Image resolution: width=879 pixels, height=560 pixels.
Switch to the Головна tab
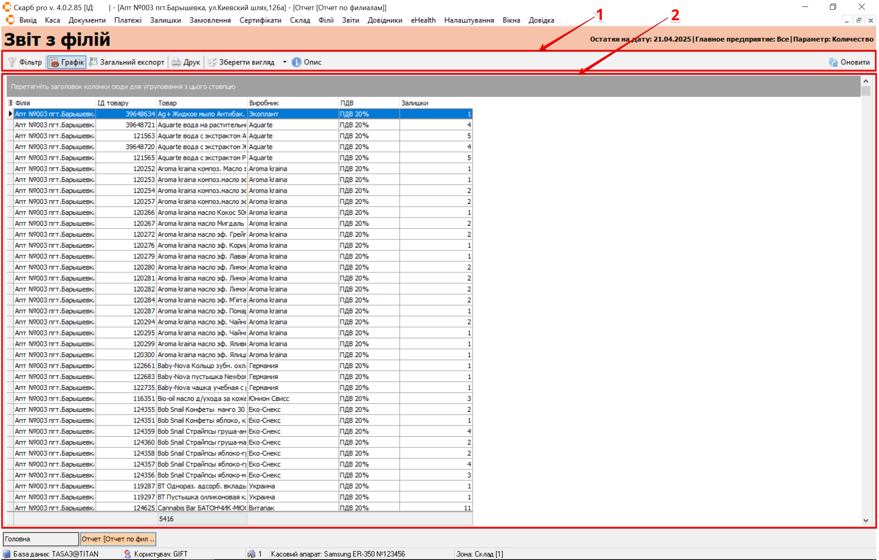coord(41,539)
